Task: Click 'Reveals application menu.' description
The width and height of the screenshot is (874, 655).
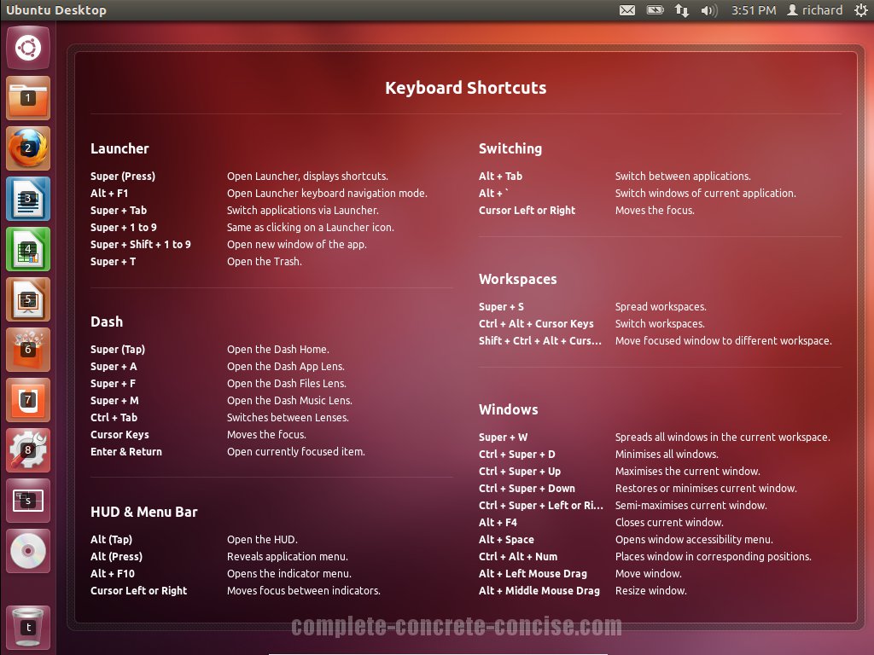Action: pyautogui.click(x=287, y=556)
